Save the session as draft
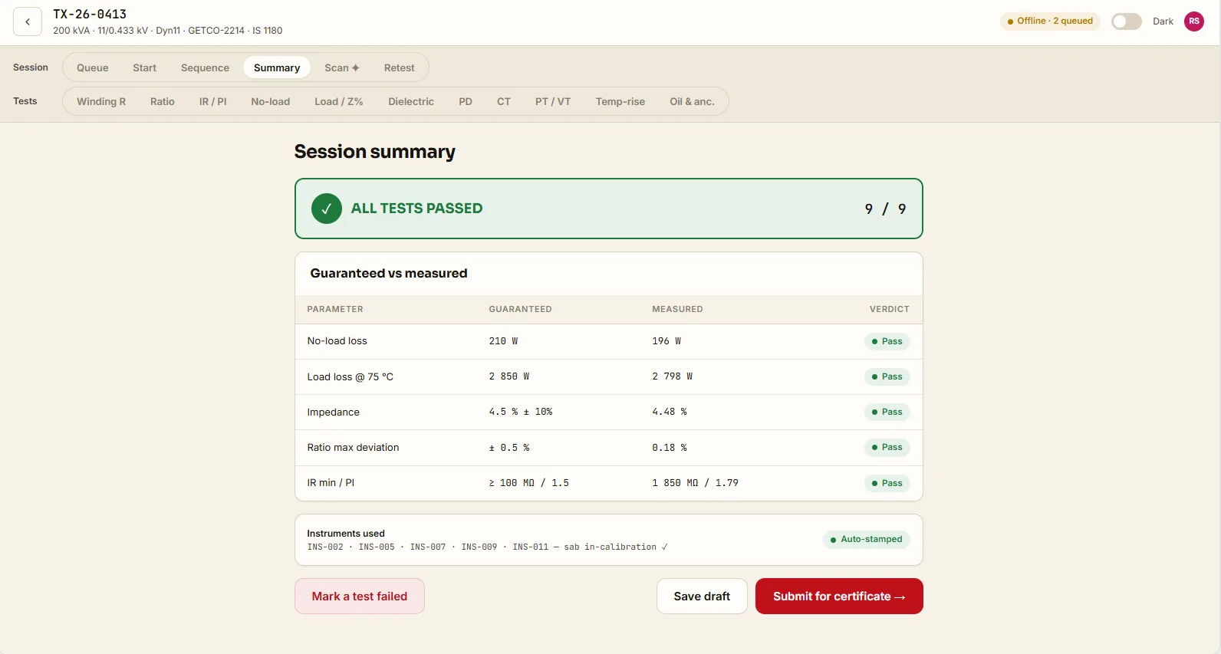1221x654 pixels. pos(702,596)
